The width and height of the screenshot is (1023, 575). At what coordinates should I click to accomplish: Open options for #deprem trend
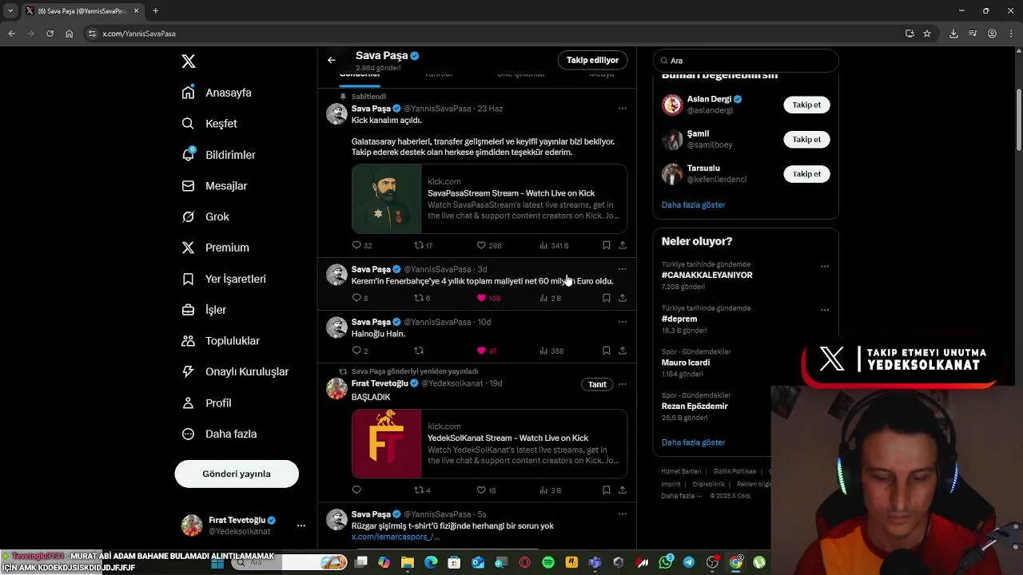pyautogui.click(x=825, y=310)
